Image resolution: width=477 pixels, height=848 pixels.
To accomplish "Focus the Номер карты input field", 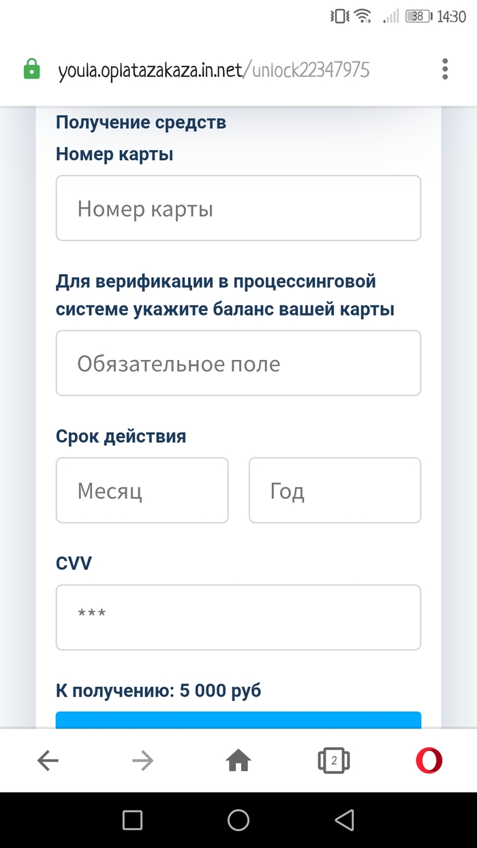I will 238,208.
